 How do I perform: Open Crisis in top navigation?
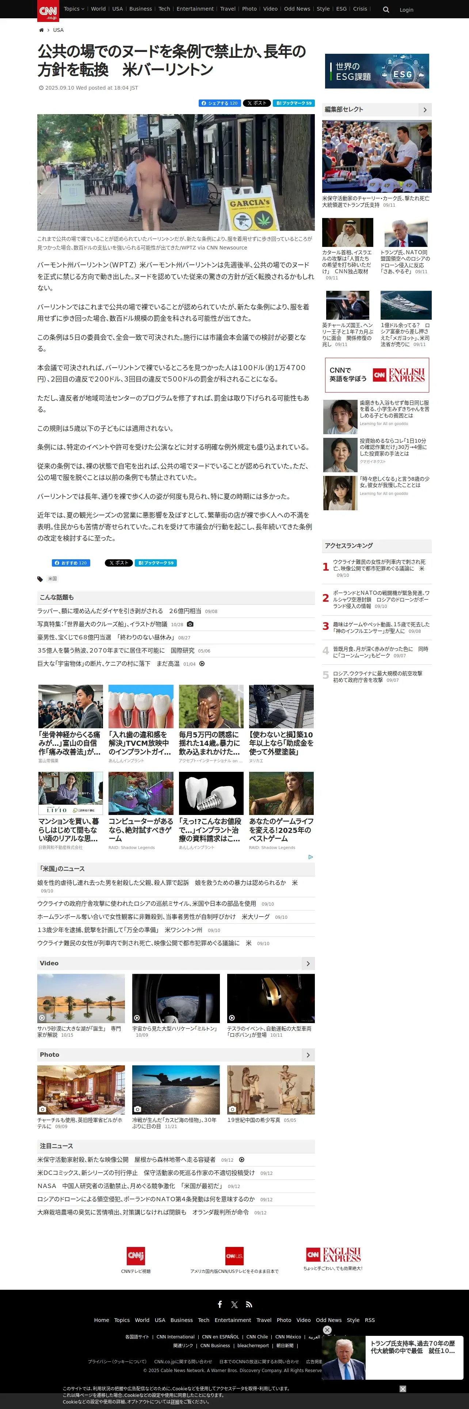(360, 9)
